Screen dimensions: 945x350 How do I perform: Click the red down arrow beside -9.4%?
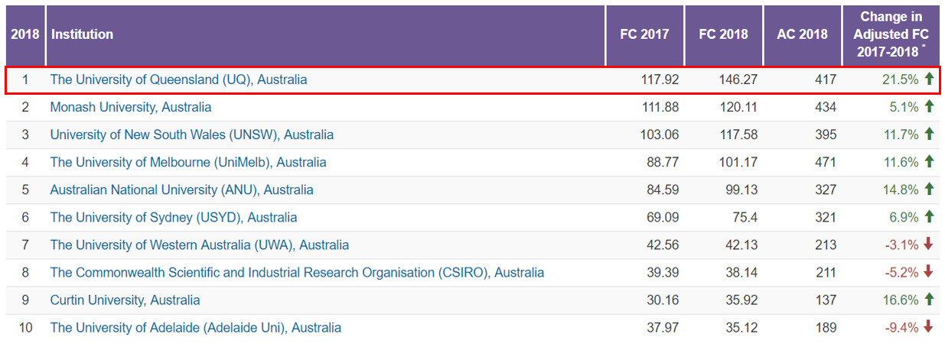pyautogui.click(x=929, y=327)
